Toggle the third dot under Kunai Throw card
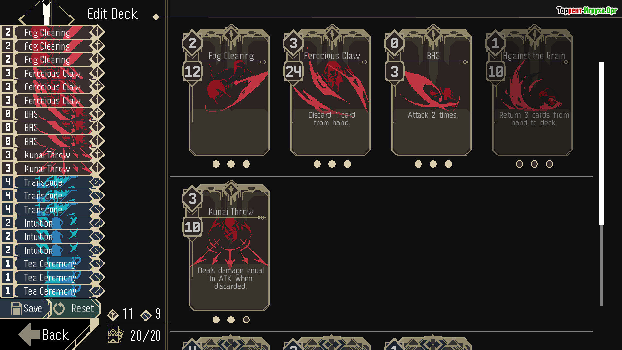 pos(246,320)
